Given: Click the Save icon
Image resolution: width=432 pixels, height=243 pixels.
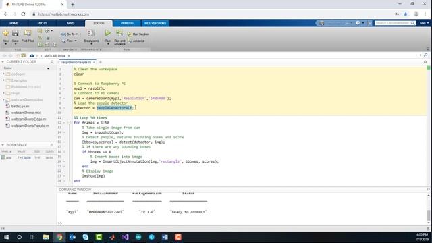Looking at the screenshot, I should [x=15, y=33].
